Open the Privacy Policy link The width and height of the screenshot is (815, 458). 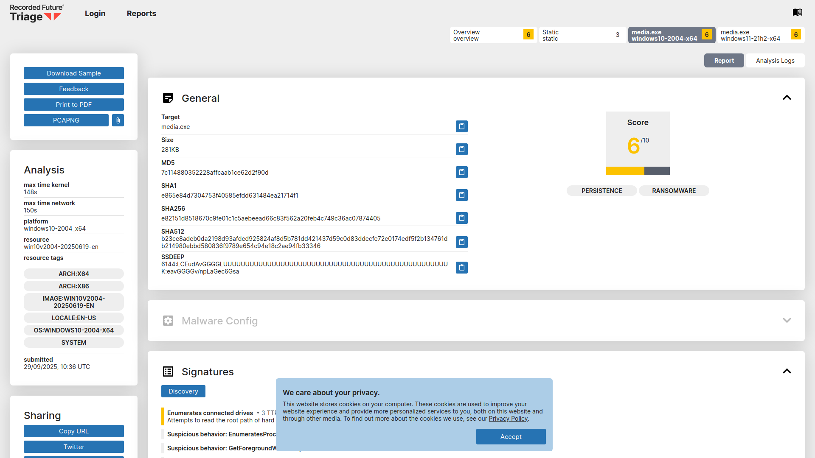508,419
